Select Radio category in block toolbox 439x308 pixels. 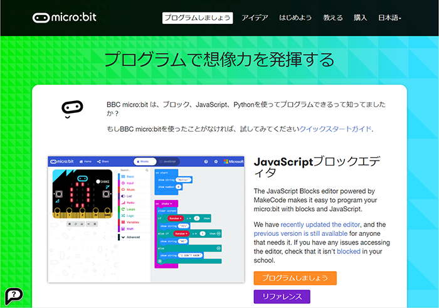coord(134,203)
